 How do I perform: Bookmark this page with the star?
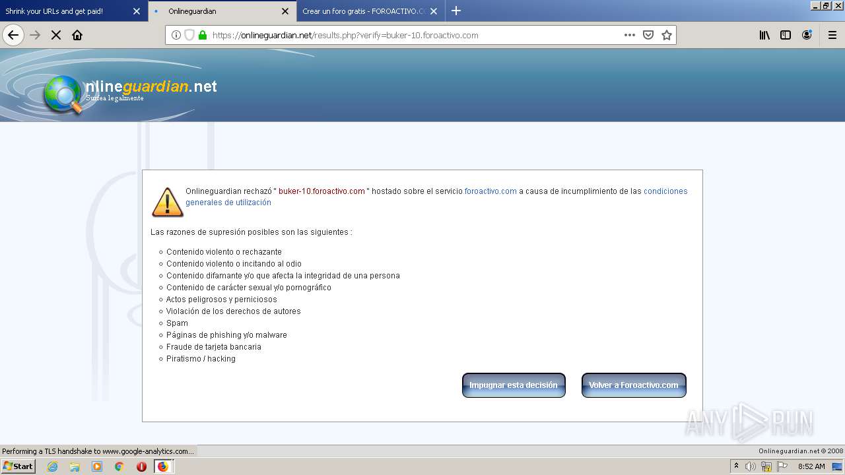pyautogui.click(x=667, y=35)
